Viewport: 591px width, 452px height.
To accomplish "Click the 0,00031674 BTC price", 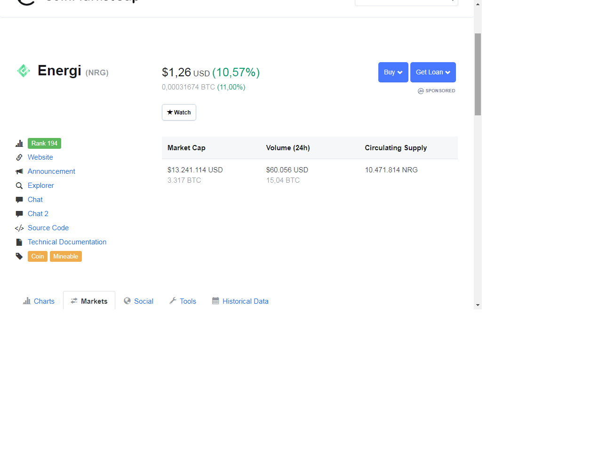I will 188,87.
